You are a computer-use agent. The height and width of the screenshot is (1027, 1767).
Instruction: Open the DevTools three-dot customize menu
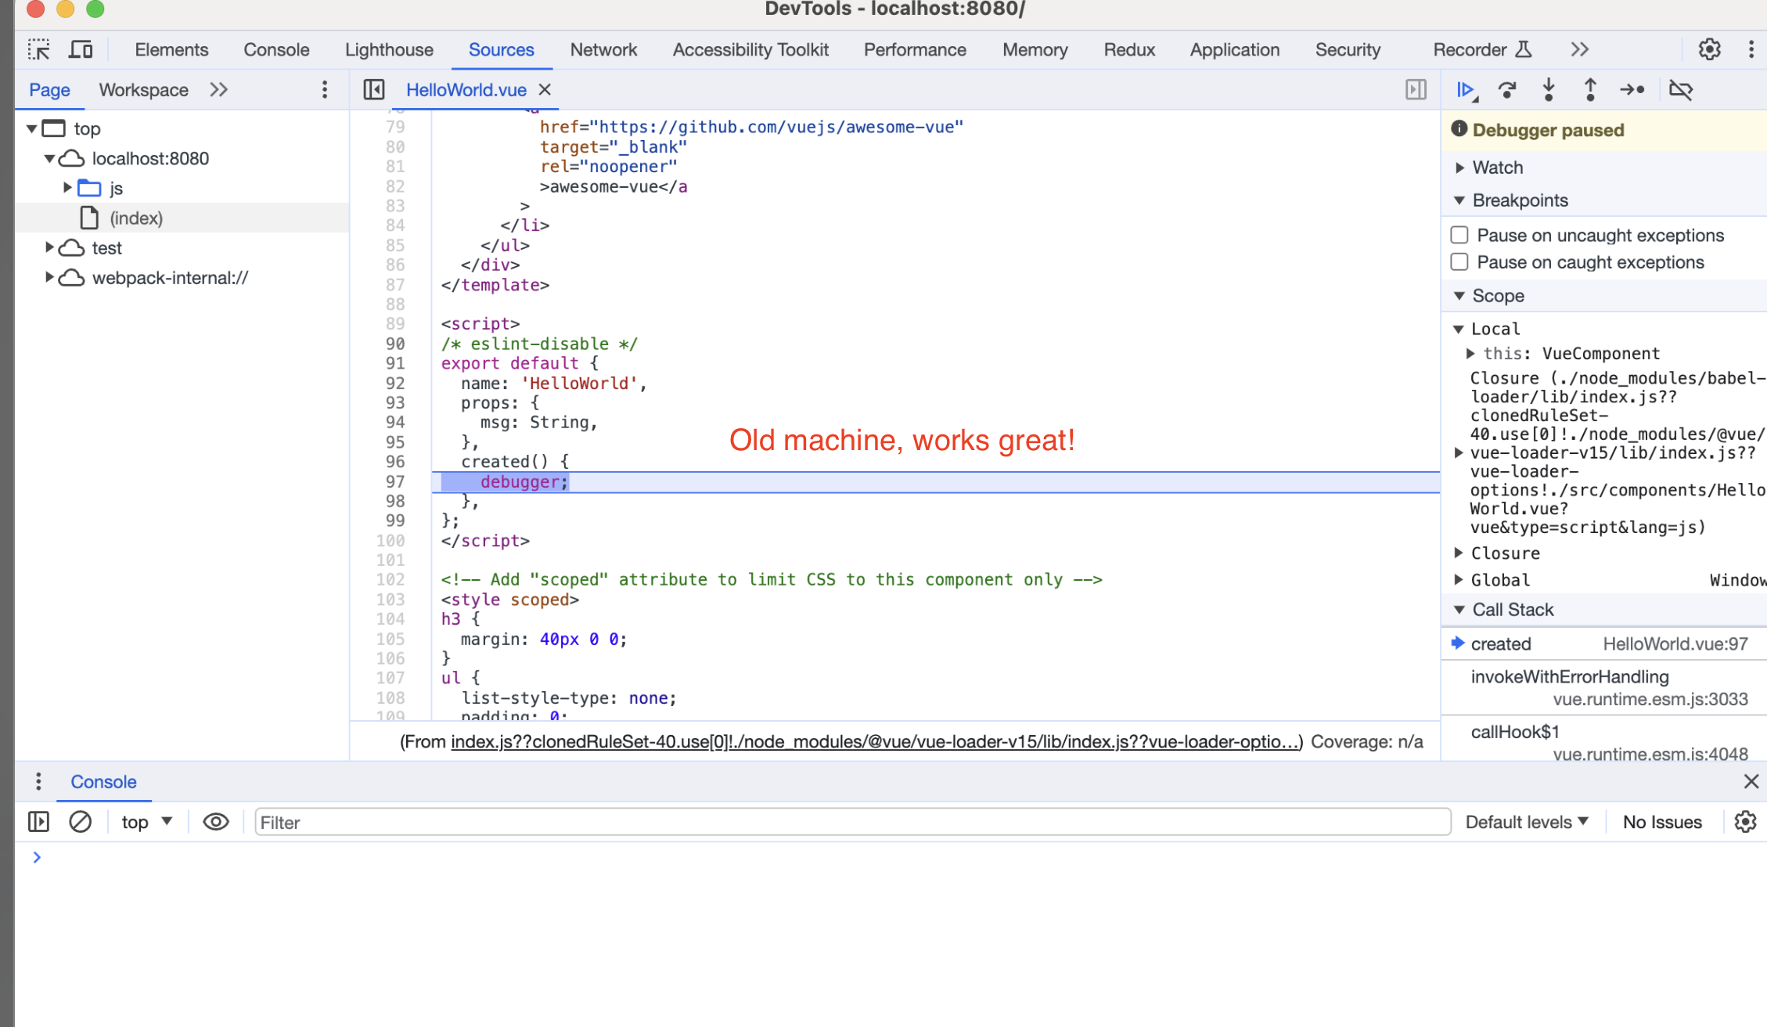[1751, 50]
